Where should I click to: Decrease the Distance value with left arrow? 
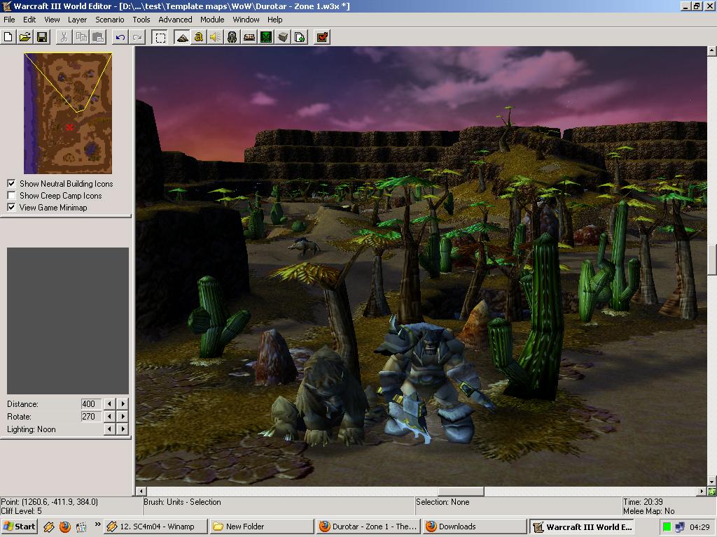tap(109, 403)
